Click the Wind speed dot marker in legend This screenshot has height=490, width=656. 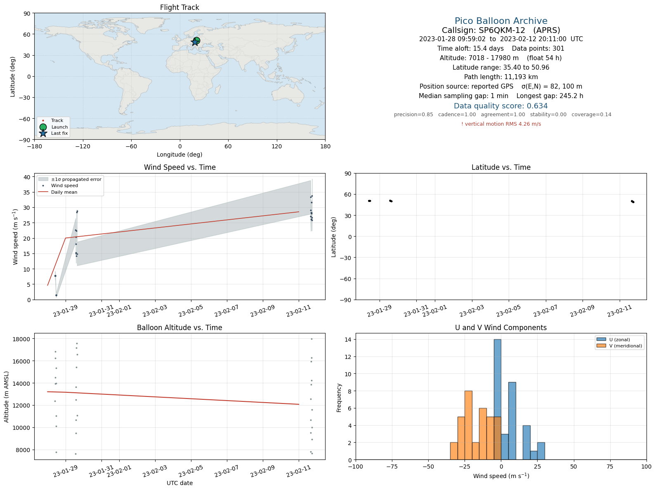(43, 186)
